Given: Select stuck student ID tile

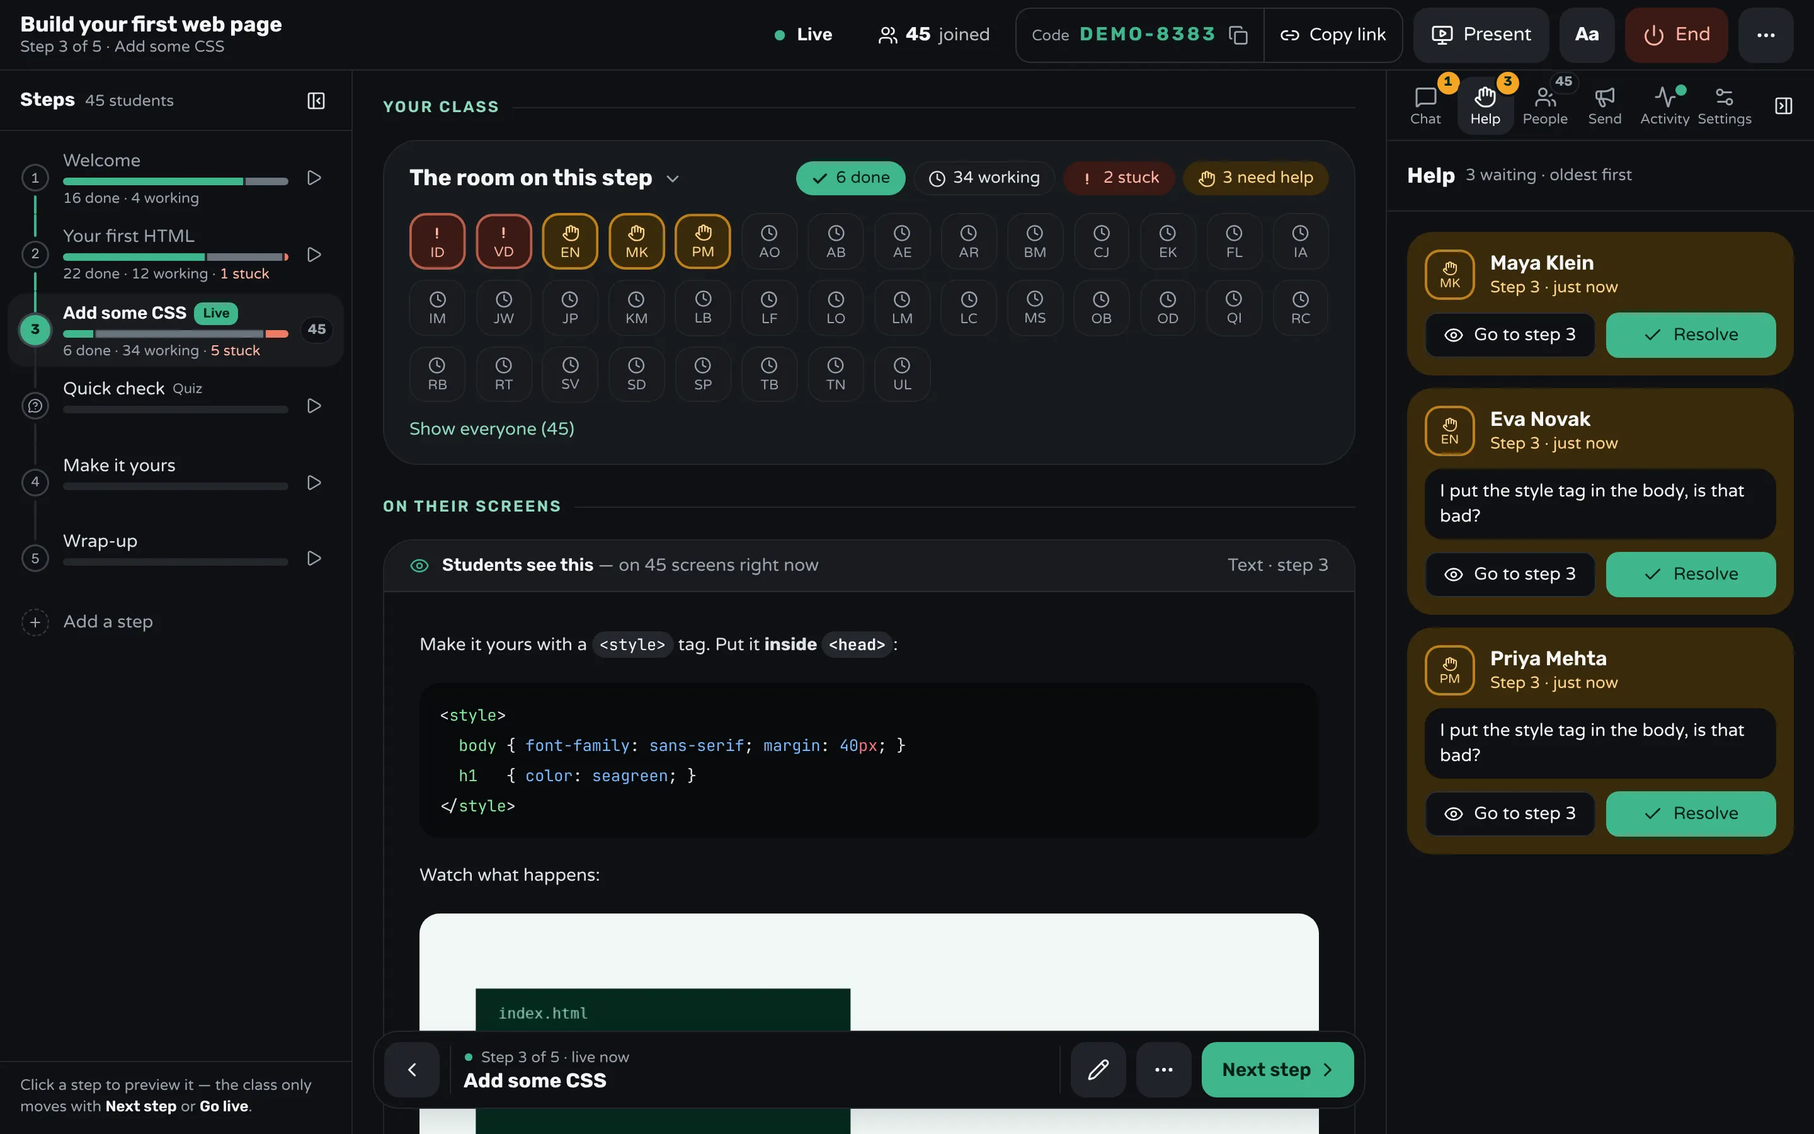Looking at the screenshot, I should (437, 241).
